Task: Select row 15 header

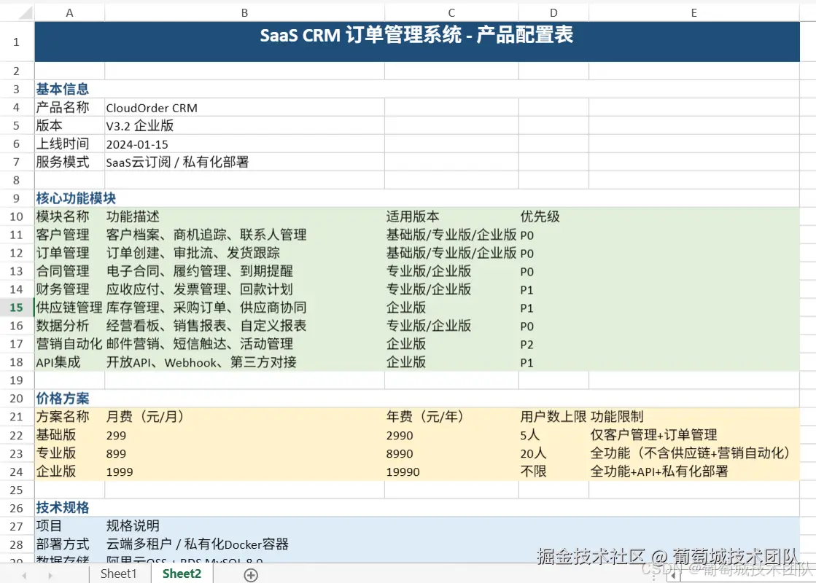Action: tap(17, 308)
